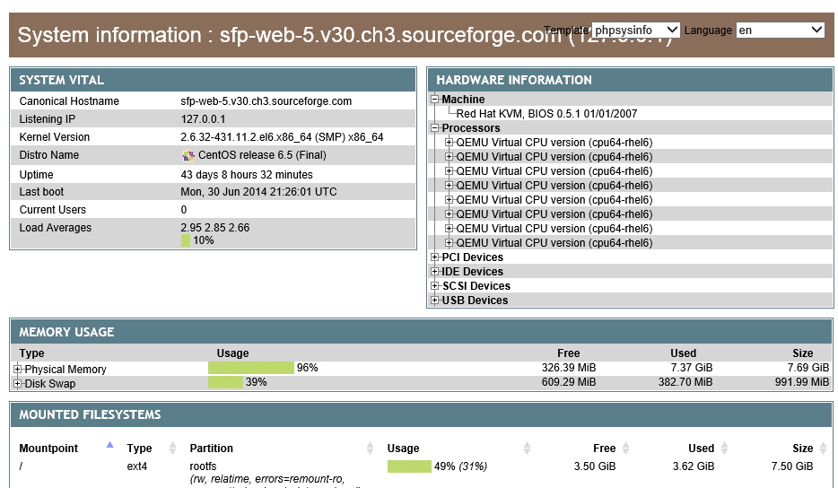Expand the IDE Devices node

435,272
